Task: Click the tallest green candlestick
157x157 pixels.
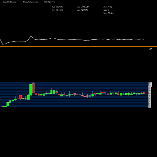Action: coord(31,90)
